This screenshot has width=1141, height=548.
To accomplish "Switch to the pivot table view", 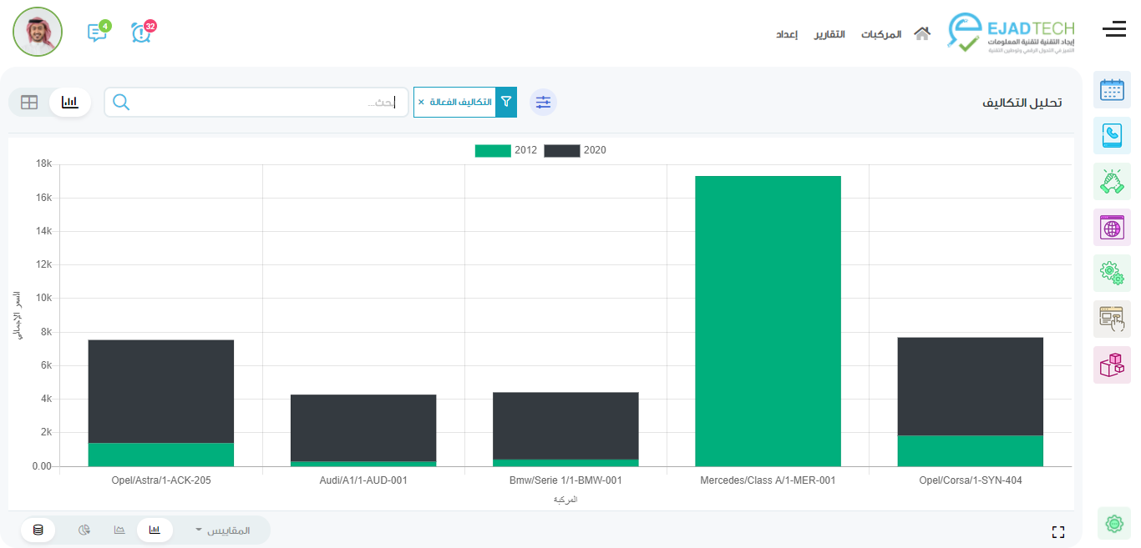I will click(x=29, y=103).
